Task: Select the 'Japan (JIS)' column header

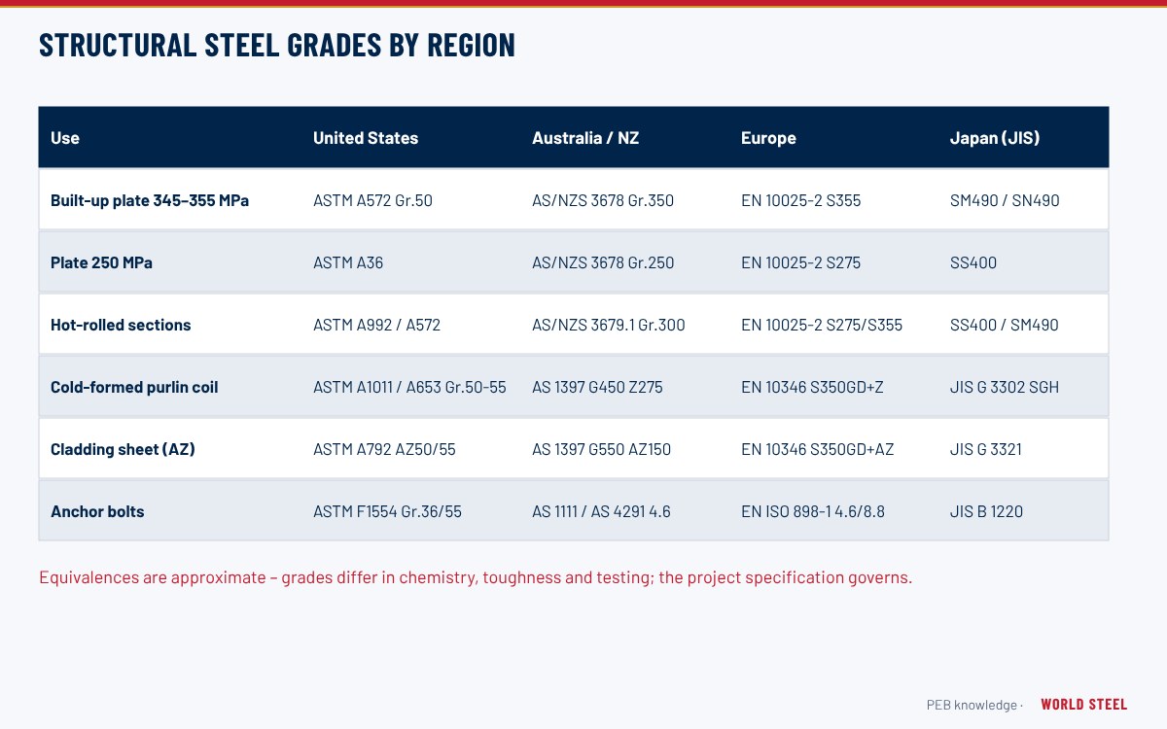Action: [x=995, y=138]
